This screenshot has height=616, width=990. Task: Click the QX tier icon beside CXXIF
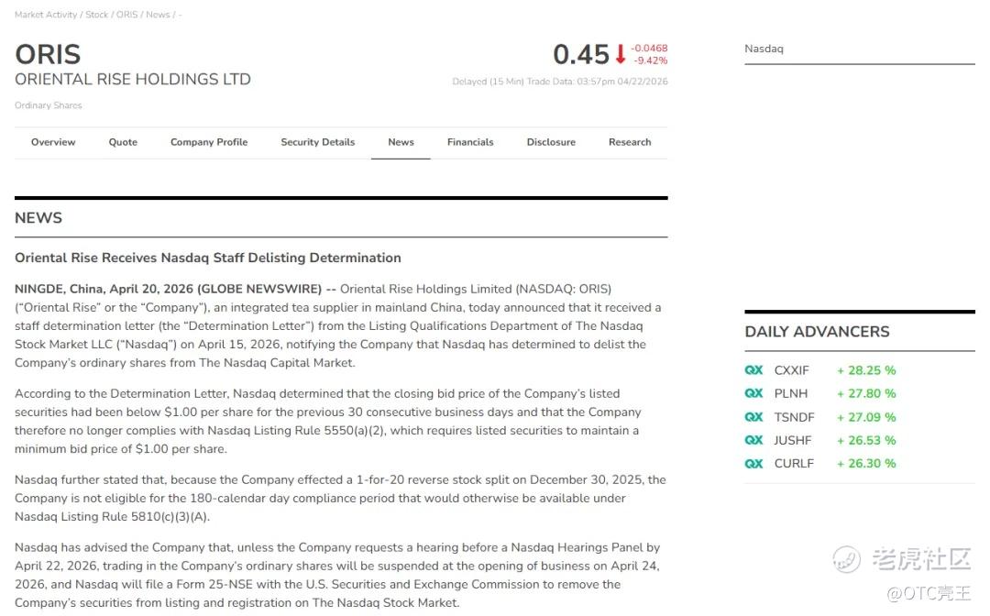click(x=753, y=370)
